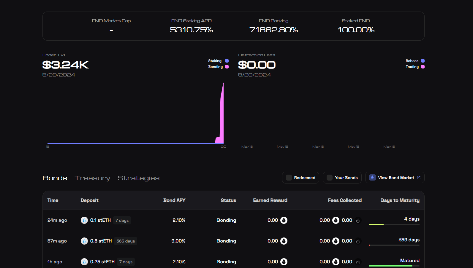This screenshot has height=268, width=473.
Task: Click dark token Fees Collected icon, 1h ago row
Action: click(358, 262)
